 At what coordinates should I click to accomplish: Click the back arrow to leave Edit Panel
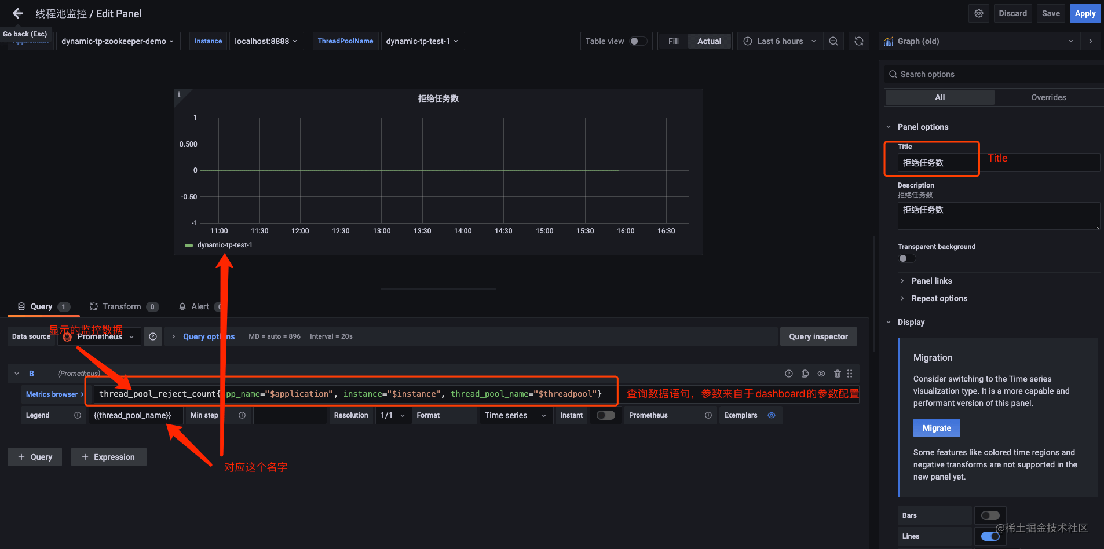18,13
